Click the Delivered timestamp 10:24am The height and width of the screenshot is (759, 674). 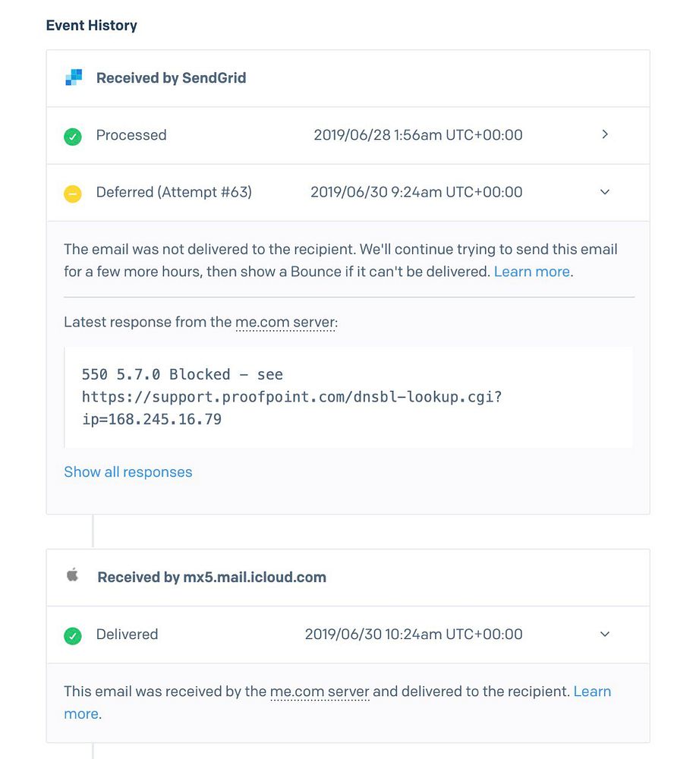413,634
